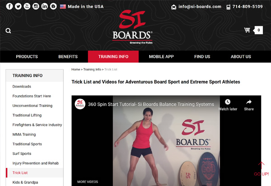
Task: Go to Training Info breadcrumb link
Action: (92, 70)
